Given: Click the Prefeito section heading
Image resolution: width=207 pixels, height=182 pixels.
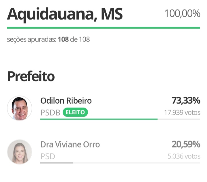Looking at the screenshot, I should (31, 77).
